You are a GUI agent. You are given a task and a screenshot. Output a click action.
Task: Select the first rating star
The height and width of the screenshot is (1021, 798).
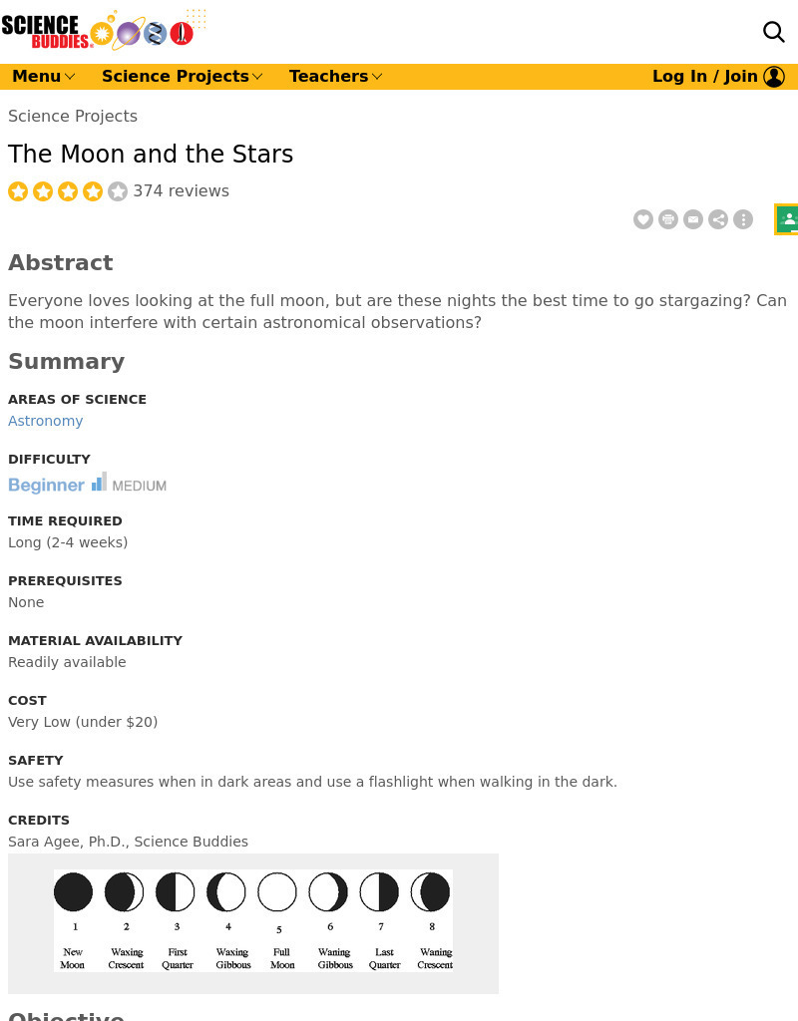[x=18, y=190]
